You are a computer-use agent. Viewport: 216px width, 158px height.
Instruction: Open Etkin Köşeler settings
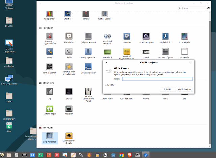point(185,38)
